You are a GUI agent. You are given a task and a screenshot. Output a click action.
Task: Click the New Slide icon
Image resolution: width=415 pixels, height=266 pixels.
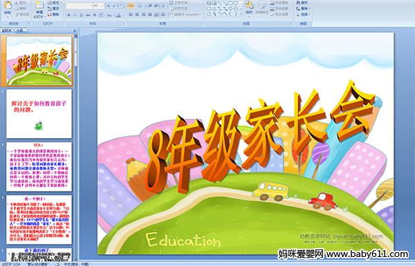(x=39, y=5)
